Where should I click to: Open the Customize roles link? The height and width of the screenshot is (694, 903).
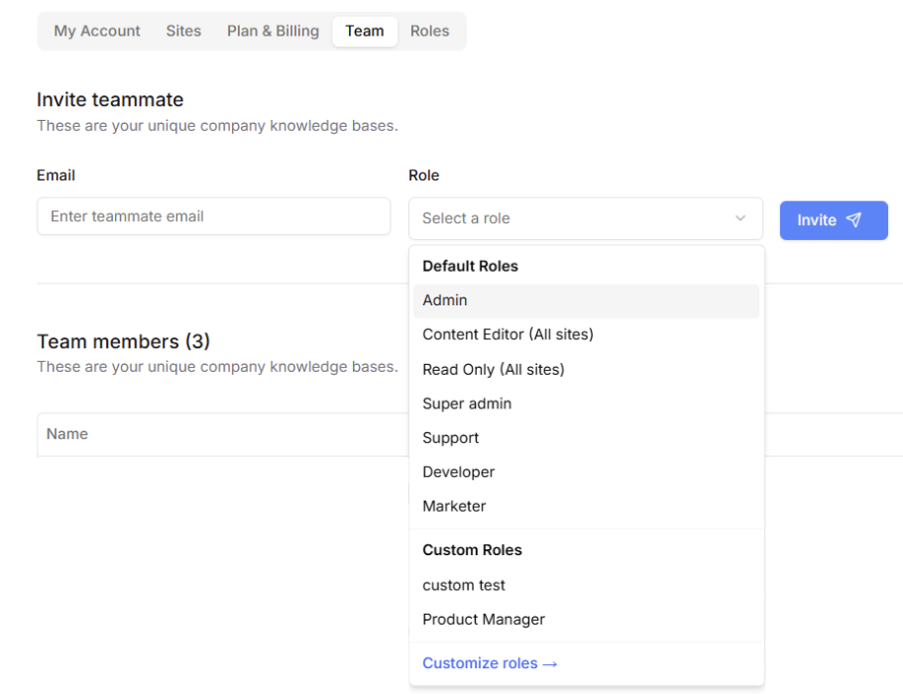pos(490,663)
